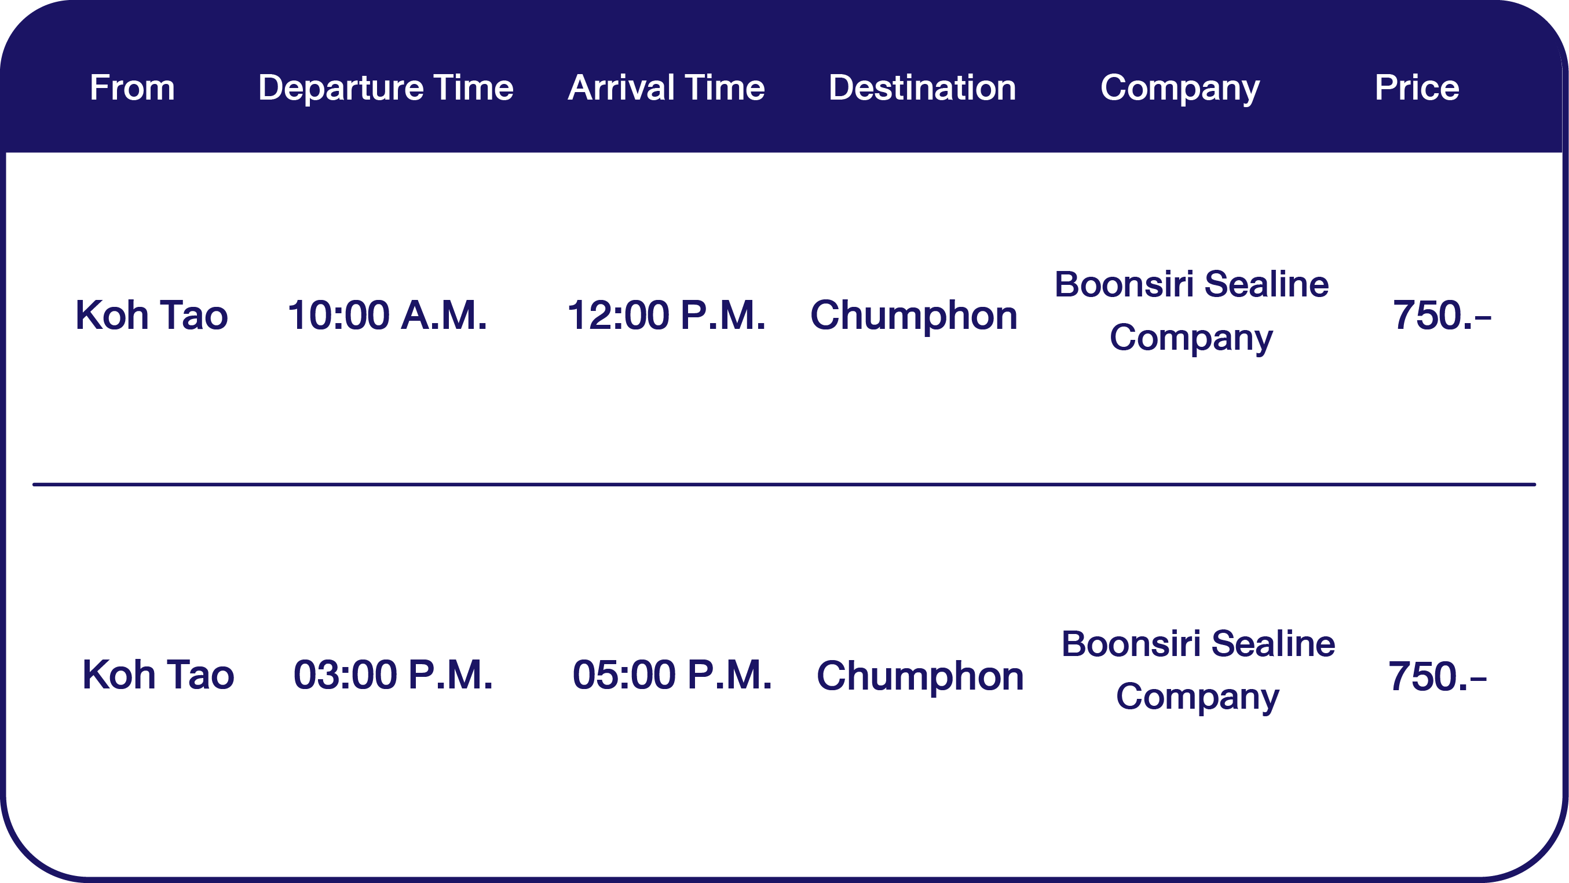Select the 10:00 A.M. departure time
Screen dimensions: 1569x883
coord(387,316)
